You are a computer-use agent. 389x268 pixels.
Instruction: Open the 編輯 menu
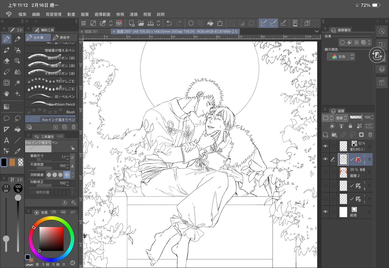36,15
